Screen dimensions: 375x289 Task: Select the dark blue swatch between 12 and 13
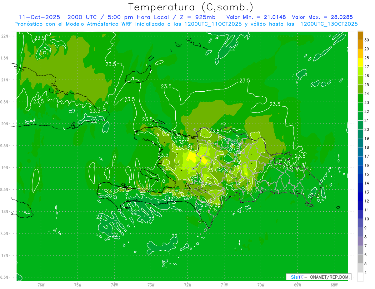coord(360,196)
